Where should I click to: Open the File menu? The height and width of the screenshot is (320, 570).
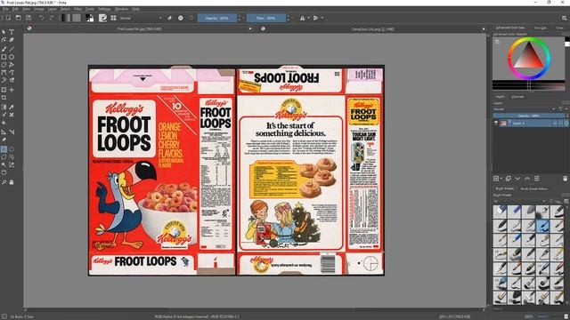click(x=6, y=9)
